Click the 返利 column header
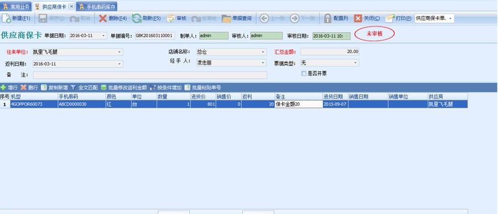 coord(258,96)
